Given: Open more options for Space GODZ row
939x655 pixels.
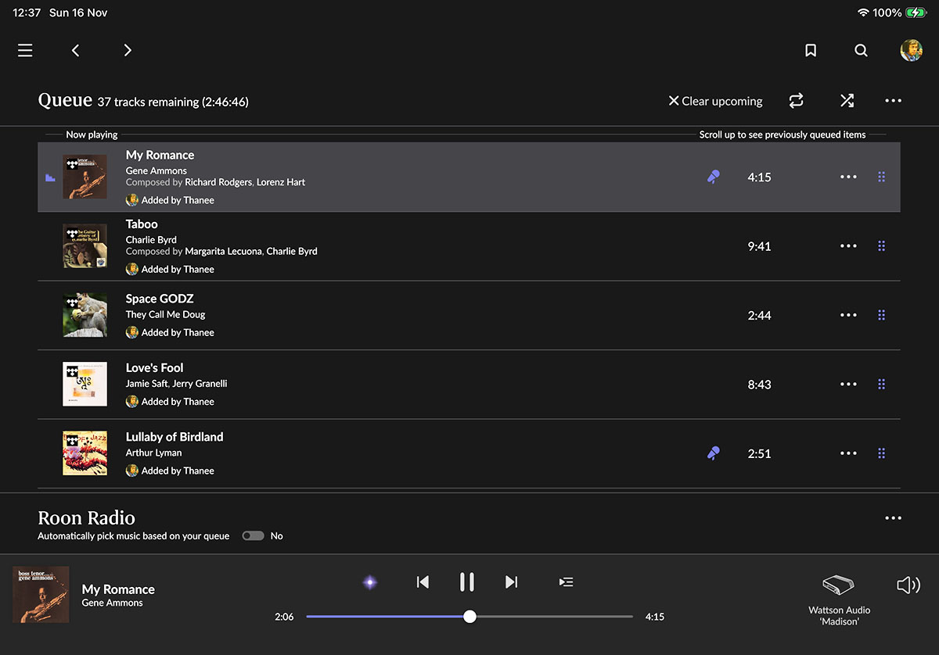Looking at the screenshot, I should [x=848, y=315].
